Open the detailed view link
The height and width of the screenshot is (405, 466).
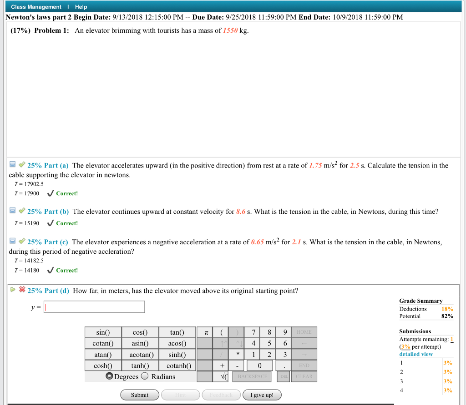point(415,354)
